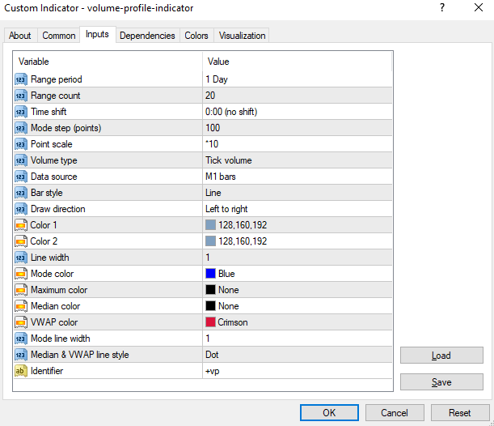The width and height of the screenshot is (494, 426).
Task: Save the current inputs preset
Action: pyautogui.click(x=441, y=382)
